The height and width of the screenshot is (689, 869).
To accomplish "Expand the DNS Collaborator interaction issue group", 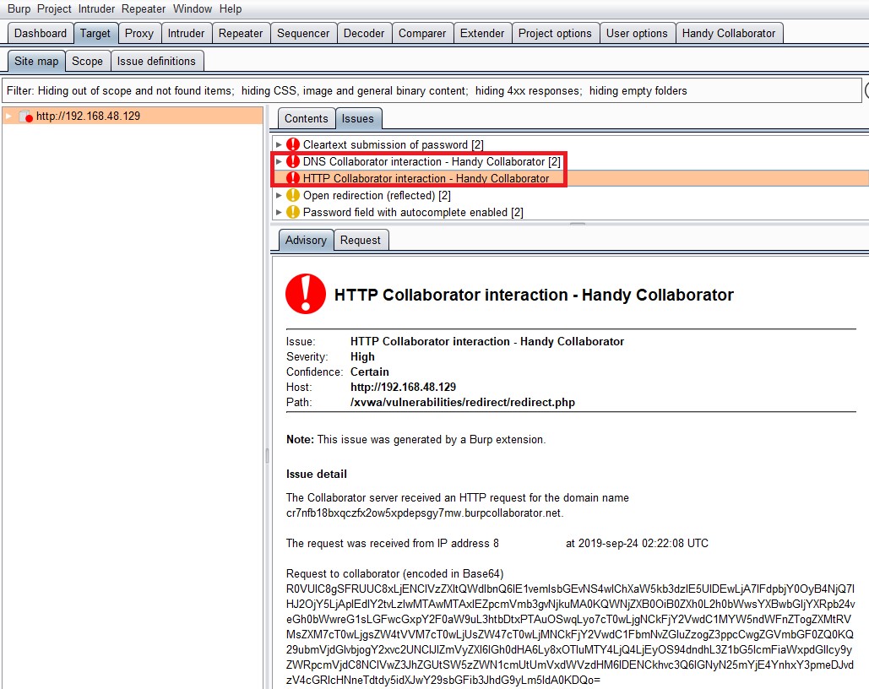I will point(279,161).
